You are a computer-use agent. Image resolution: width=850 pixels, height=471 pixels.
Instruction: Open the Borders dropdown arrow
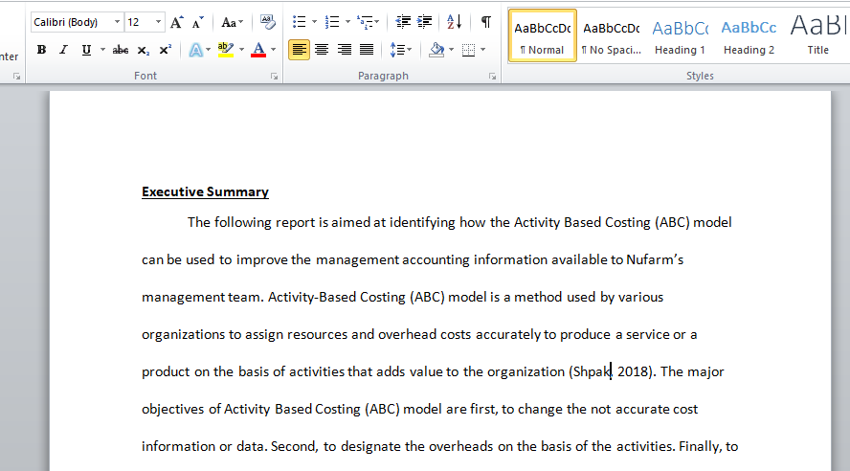pyautogui.click(x=483, y=50)
